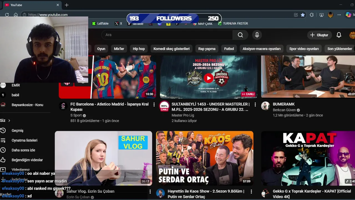Expand the Siz section chevron
The width and height of the screenshot is (355, 200).
point(9,121)
